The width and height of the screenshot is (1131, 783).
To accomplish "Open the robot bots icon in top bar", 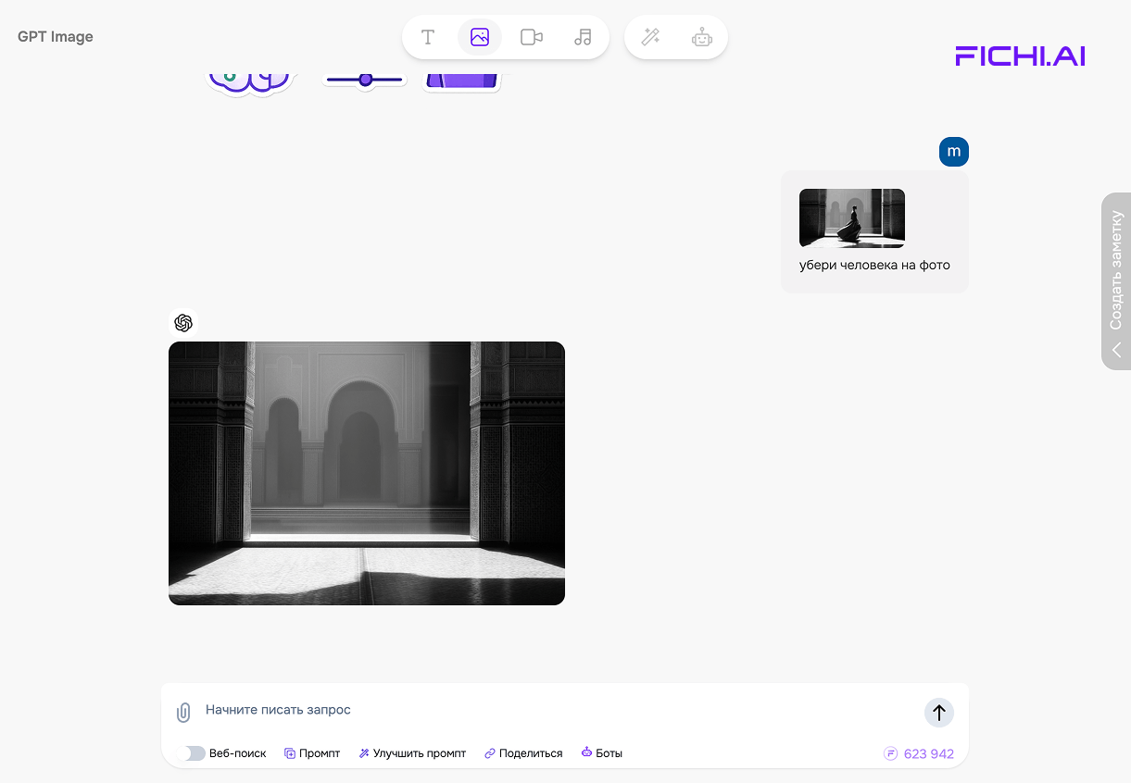I will [x=702, y=37].
